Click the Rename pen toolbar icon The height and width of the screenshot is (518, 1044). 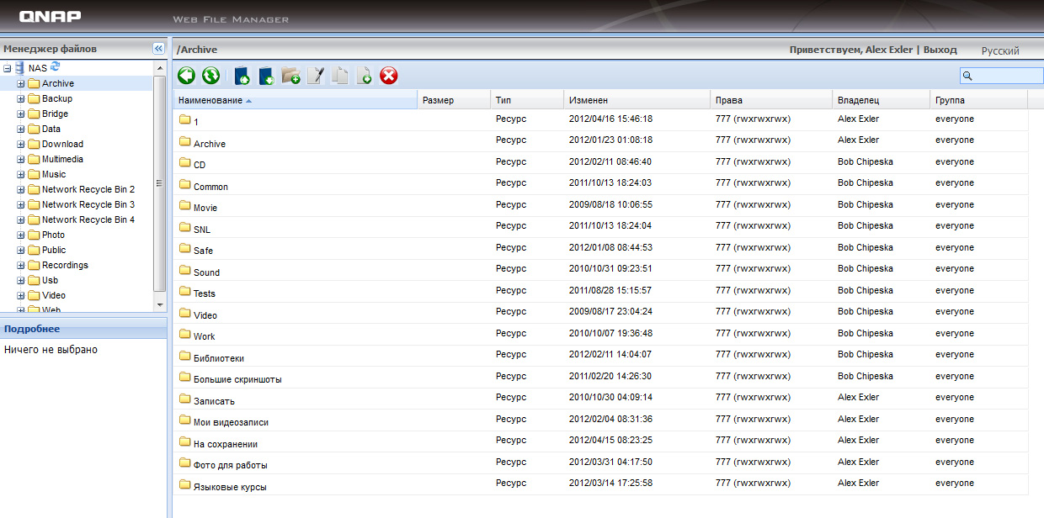316,76
